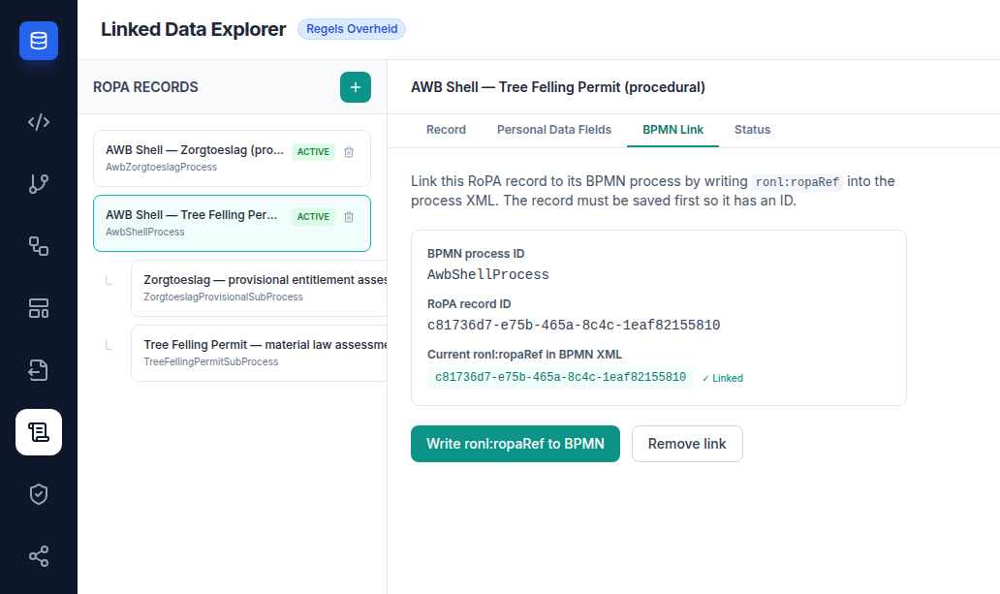Click the Linked status indicator
This screenshot has height=594, width=1000.
[723, 378]
